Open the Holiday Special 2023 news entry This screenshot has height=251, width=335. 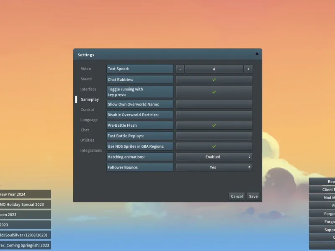pos(25,205)
